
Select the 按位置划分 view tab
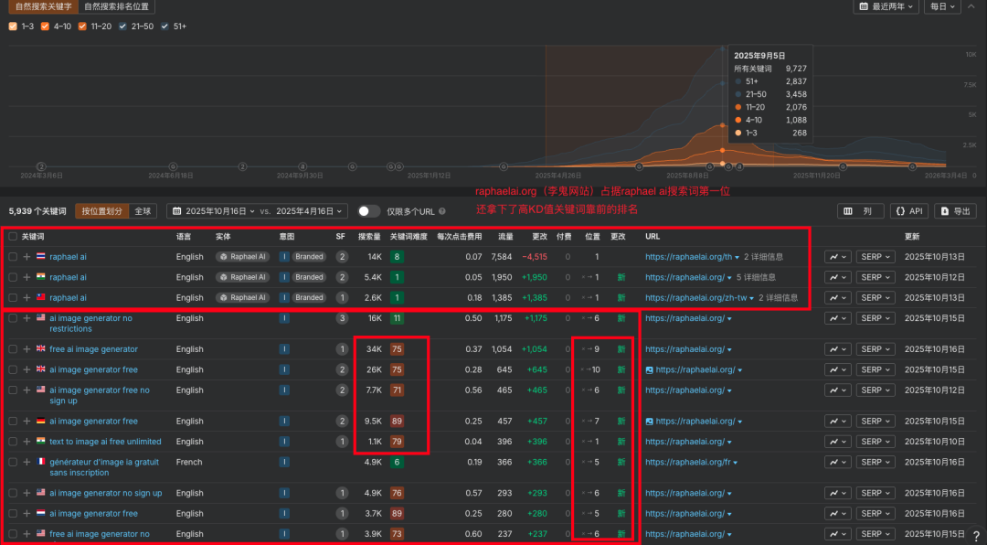pyautogui.click(x=102, y=211)
